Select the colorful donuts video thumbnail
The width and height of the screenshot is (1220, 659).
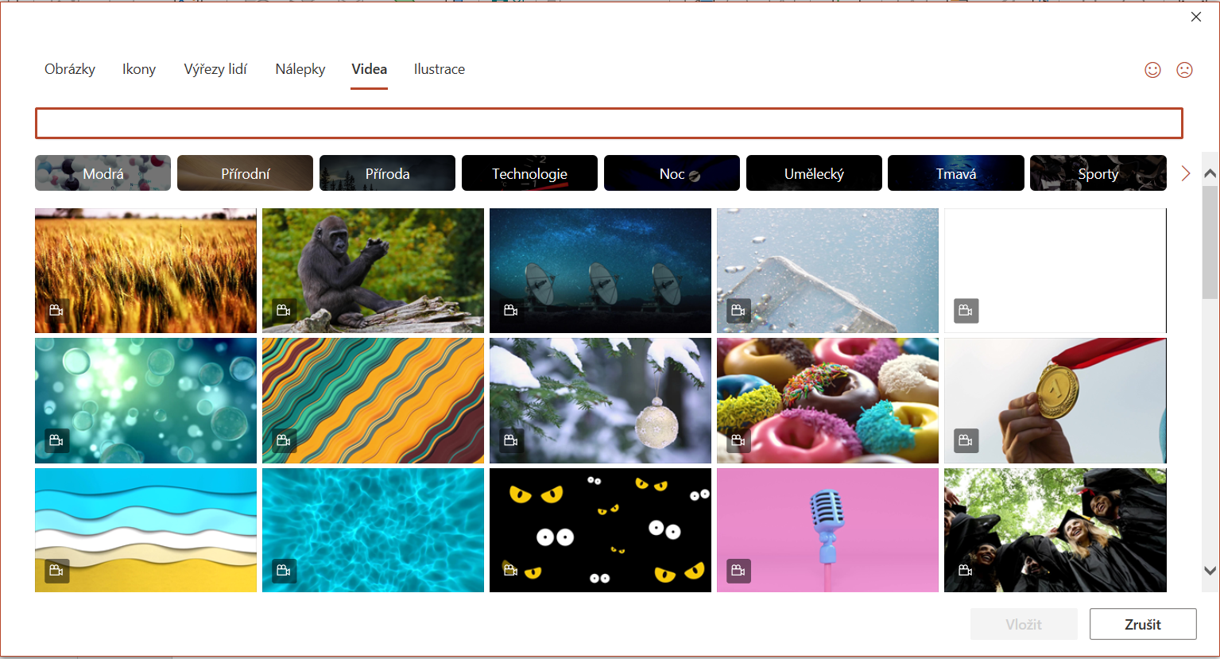[x=827, y=401]
